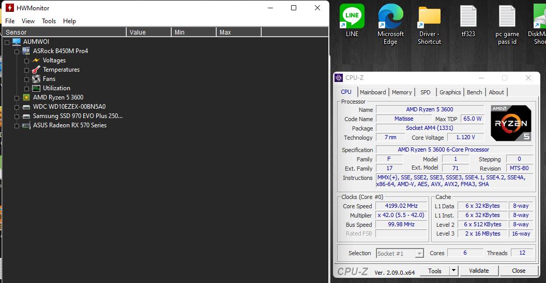Switch to the SPD tab in CPU-Z

(425, 92)
